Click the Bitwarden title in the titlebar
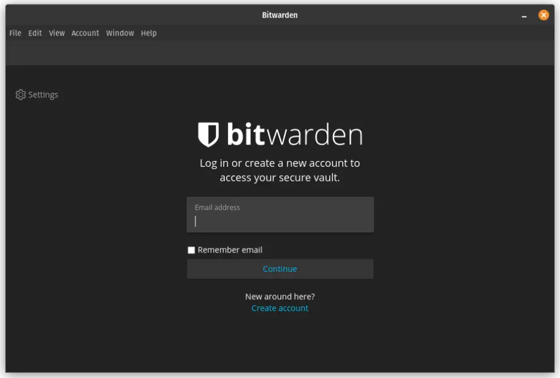Screen dimensions: 560x378 pos(279,15)
